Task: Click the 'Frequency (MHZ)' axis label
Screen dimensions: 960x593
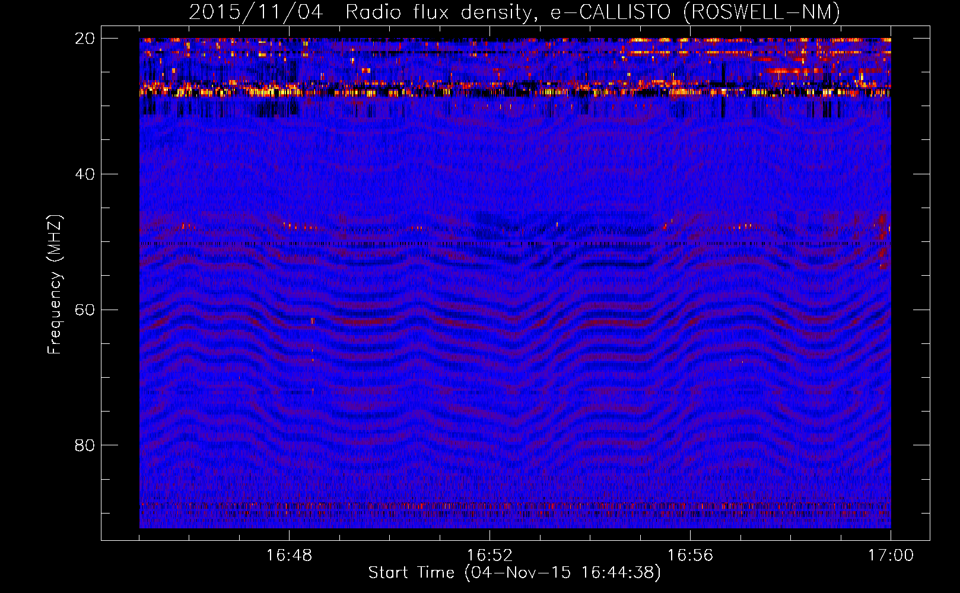Action: (55, 285)
